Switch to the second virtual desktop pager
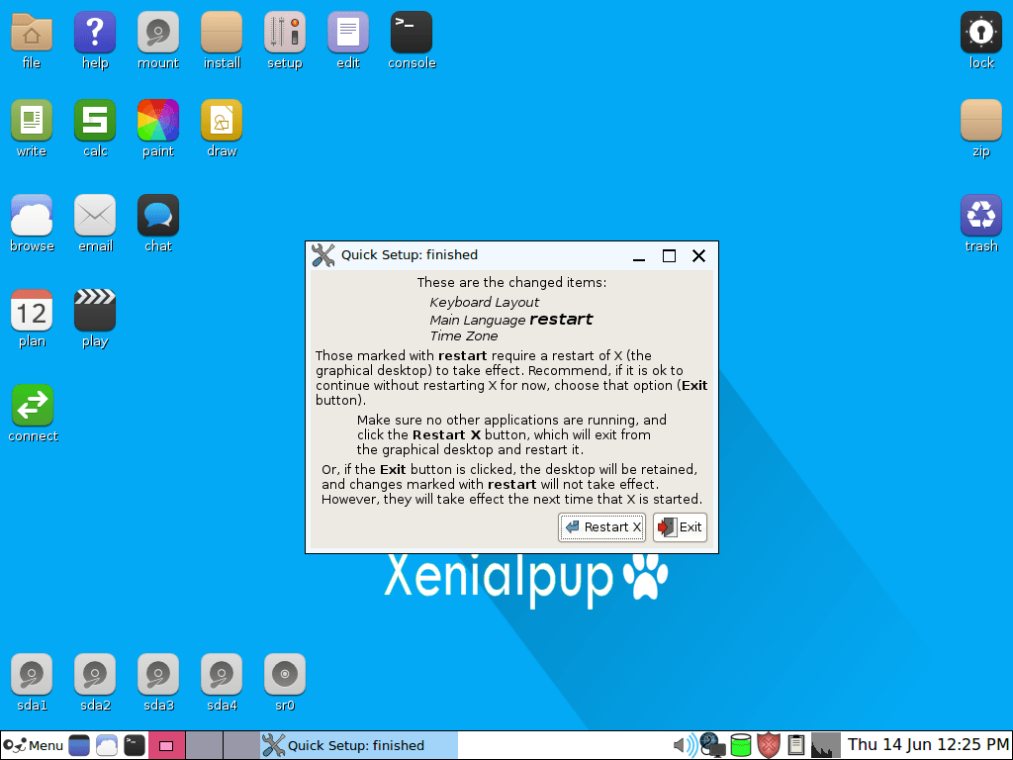 tap(204, 745)
